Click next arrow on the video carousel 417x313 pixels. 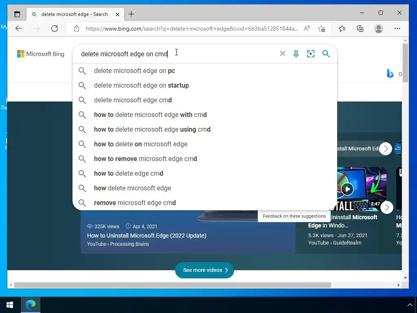[x=387, y=207]
